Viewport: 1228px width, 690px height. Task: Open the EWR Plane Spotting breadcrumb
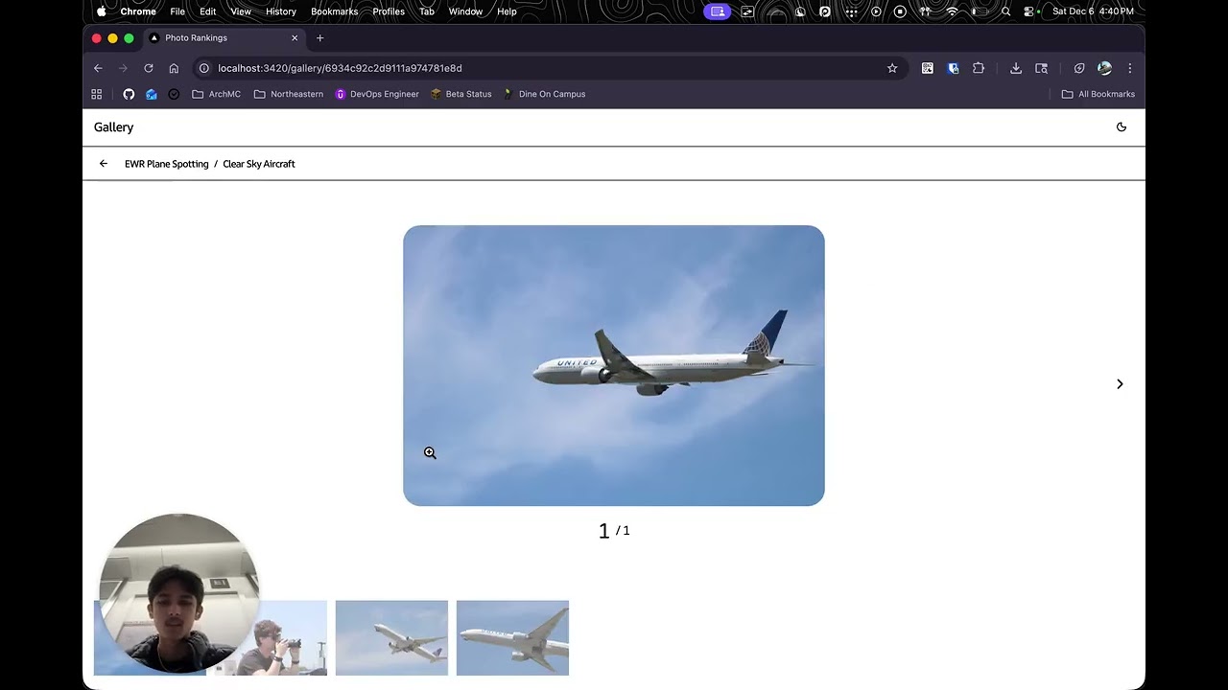pos(167,164)
